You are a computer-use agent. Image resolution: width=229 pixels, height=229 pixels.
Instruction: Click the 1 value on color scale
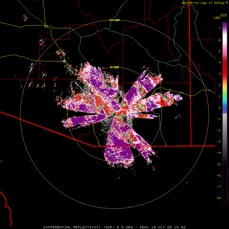(x=220, y=96)
